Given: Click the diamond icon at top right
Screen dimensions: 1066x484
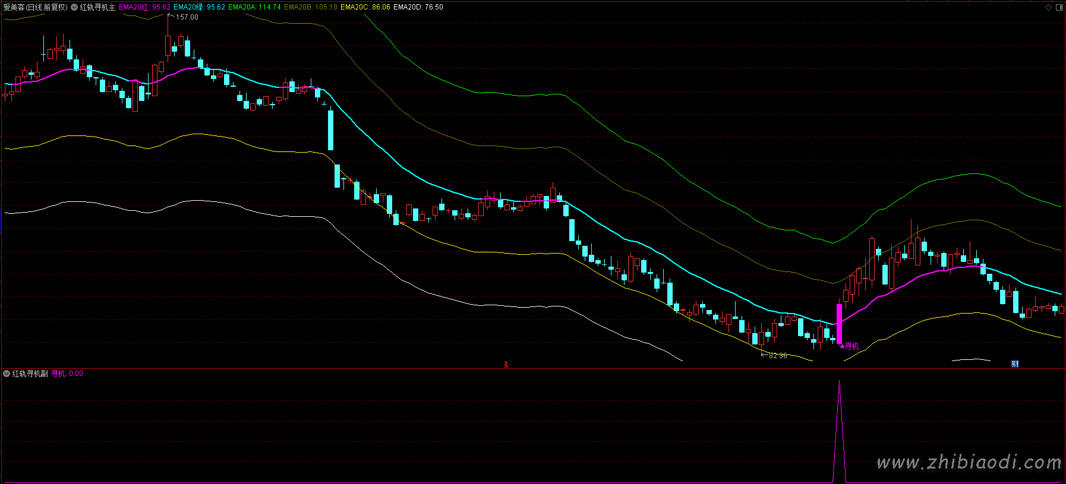Looking at the screenshot, I should click(x=1048, y=7).
